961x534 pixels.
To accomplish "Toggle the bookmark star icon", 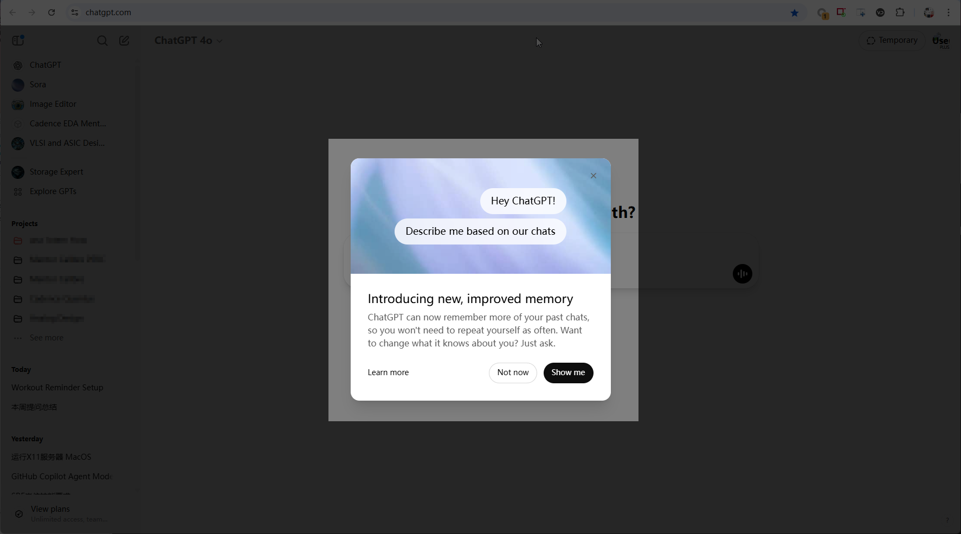I will (x=795, y=12).
